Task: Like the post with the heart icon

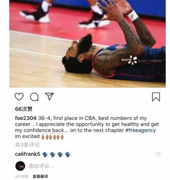Action: coord(19,97)
